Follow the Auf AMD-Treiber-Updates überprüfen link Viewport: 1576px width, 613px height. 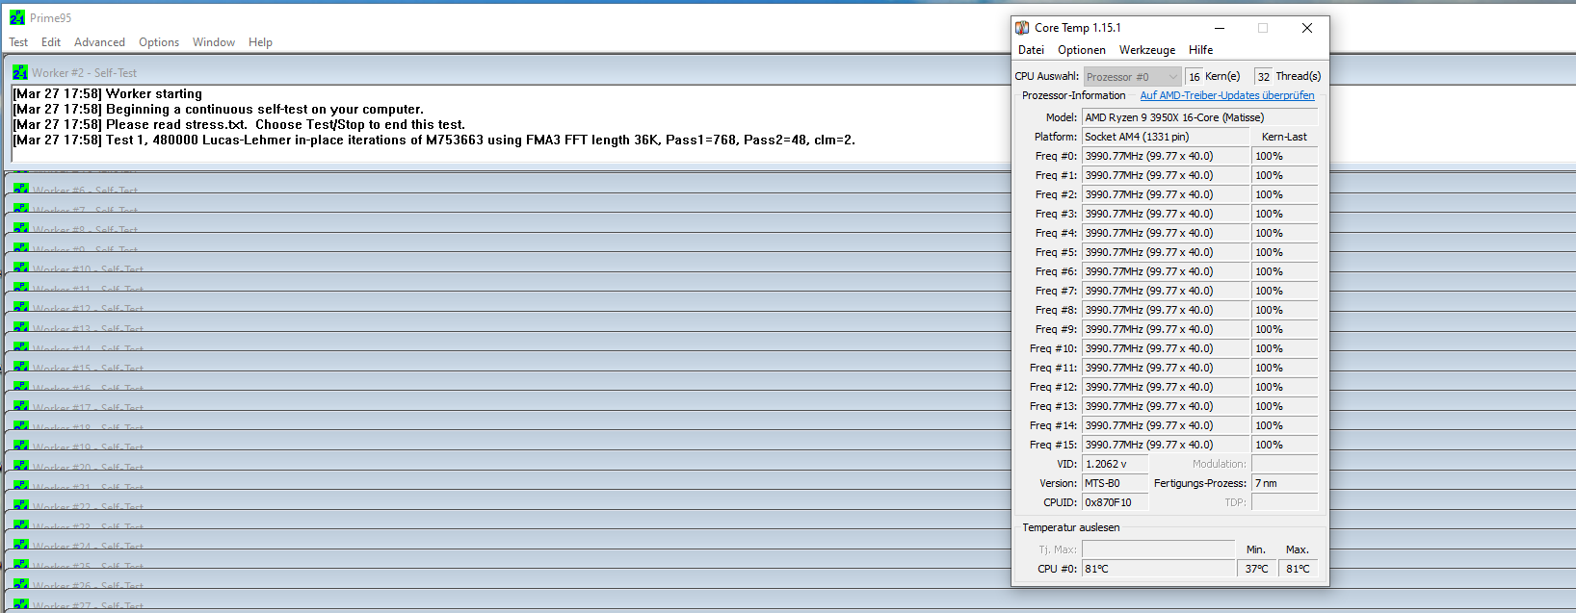point(1227,95)
